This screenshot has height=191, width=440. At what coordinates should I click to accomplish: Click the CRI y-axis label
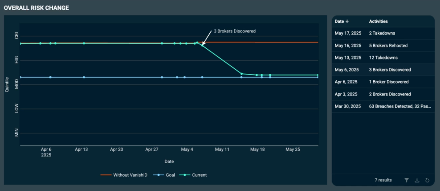(16, 36)
